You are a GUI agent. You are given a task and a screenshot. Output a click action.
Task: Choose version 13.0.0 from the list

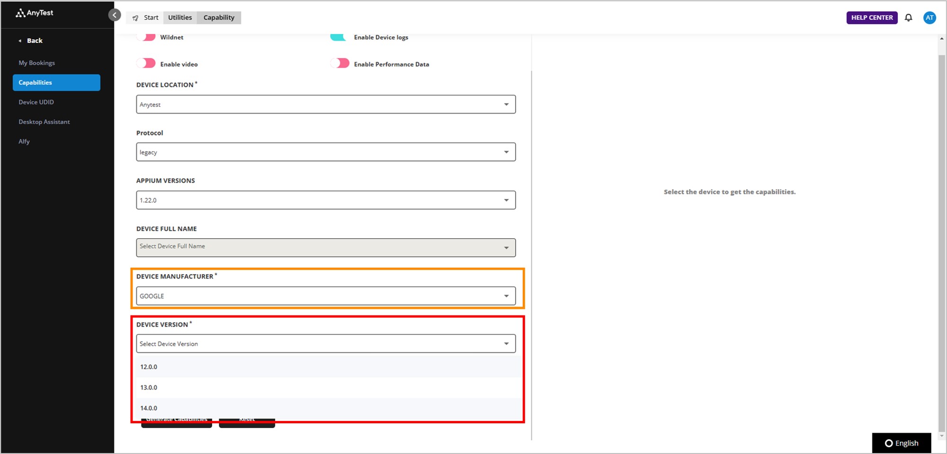(329, 387)
